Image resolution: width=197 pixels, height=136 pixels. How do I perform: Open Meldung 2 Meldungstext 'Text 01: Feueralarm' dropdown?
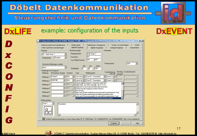(x=104, y=80)
